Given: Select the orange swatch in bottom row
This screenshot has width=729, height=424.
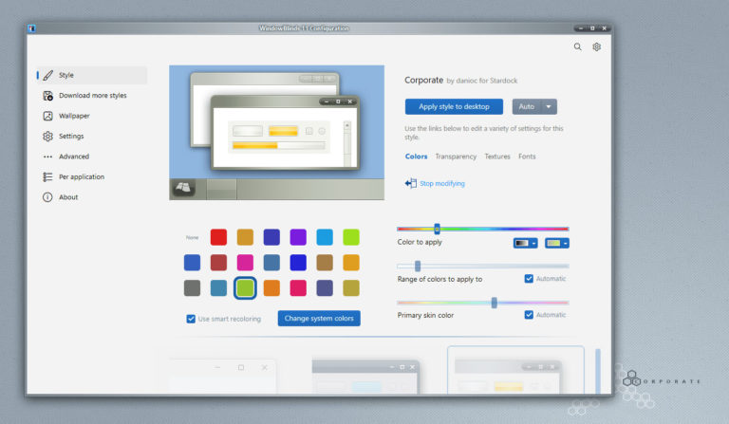Looking at the screenshot, I should click(271, 288).
